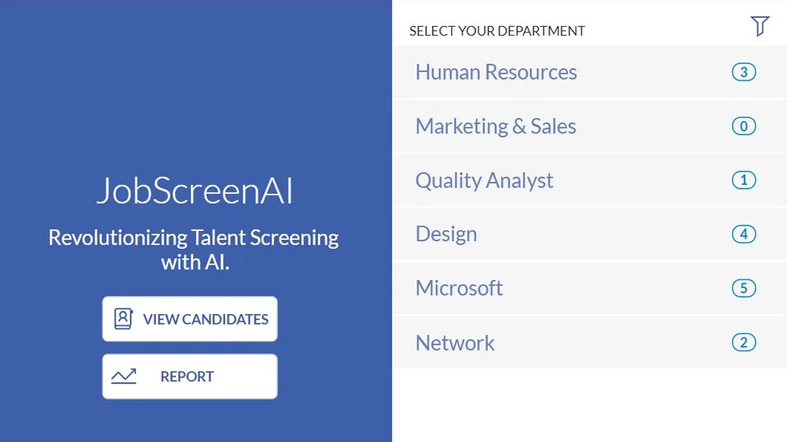This screenshot has height=442, width=787.
Task: Click the Microsoft count badge 5
Action: (x=744, y=288)
